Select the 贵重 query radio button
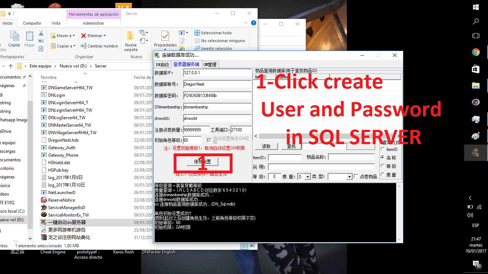Image resolution: width=488 pixels, height=274 pixels. 383,175
